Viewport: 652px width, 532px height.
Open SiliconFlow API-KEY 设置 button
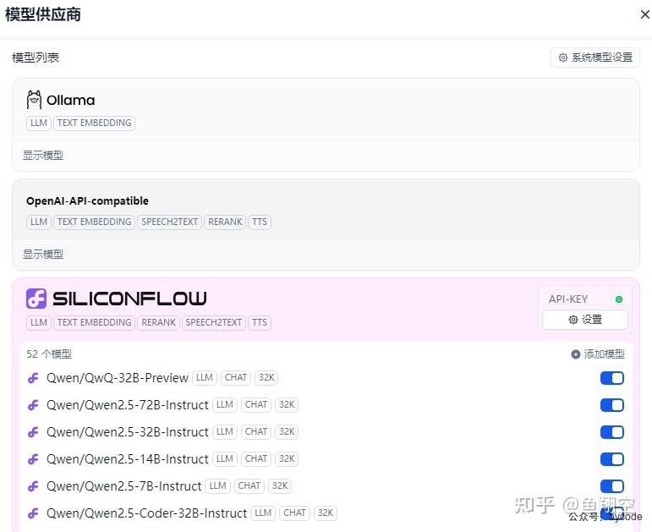pos(585,320)
